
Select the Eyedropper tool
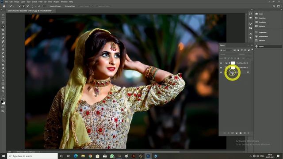click(x=3, y=38)
